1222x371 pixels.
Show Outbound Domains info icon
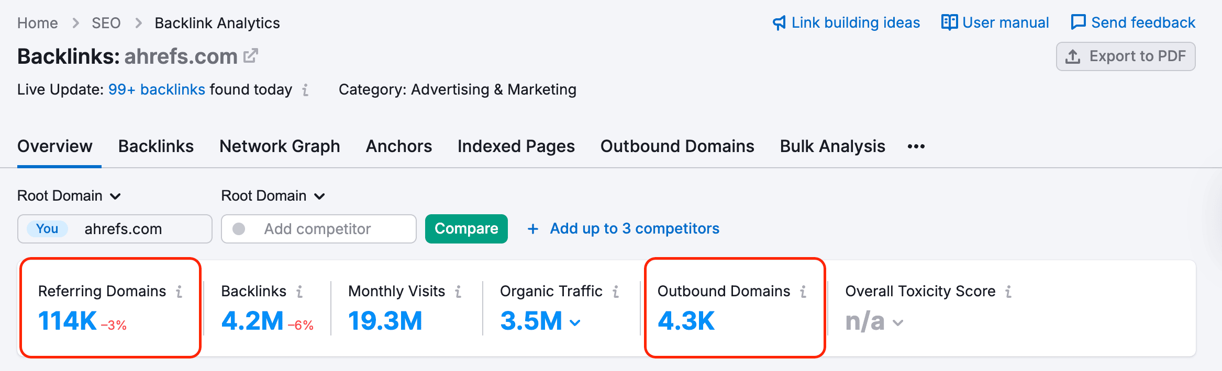pyautogui.click(x=803, y=291)
